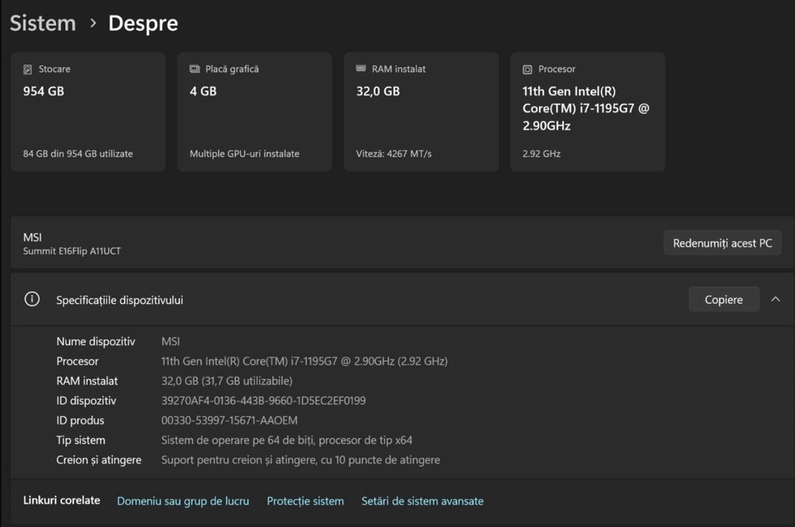Image resolution: width=795 pixels, height=527 pixels.
Task: Open the RAM instalat 32,0 GB card
Action: pyautogui.click(x=421, y=111)
